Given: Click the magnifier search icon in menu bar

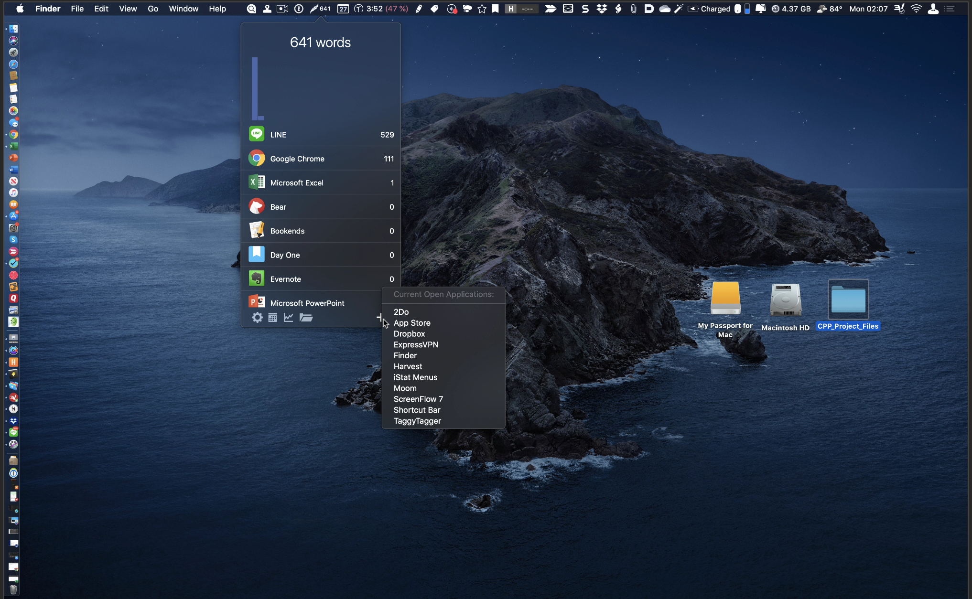Looking at the screenshot, I should tap(251, 9).
